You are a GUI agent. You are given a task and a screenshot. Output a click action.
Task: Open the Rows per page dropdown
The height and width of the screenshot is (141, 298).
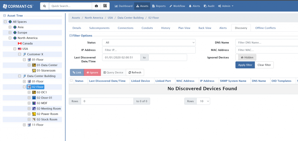pos(203,101)
